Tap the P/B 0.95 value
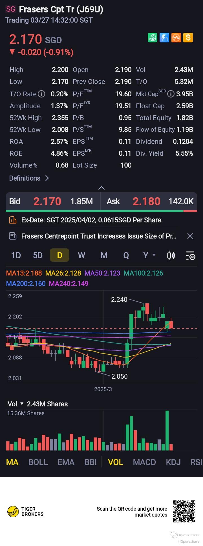 coord(125,118)
